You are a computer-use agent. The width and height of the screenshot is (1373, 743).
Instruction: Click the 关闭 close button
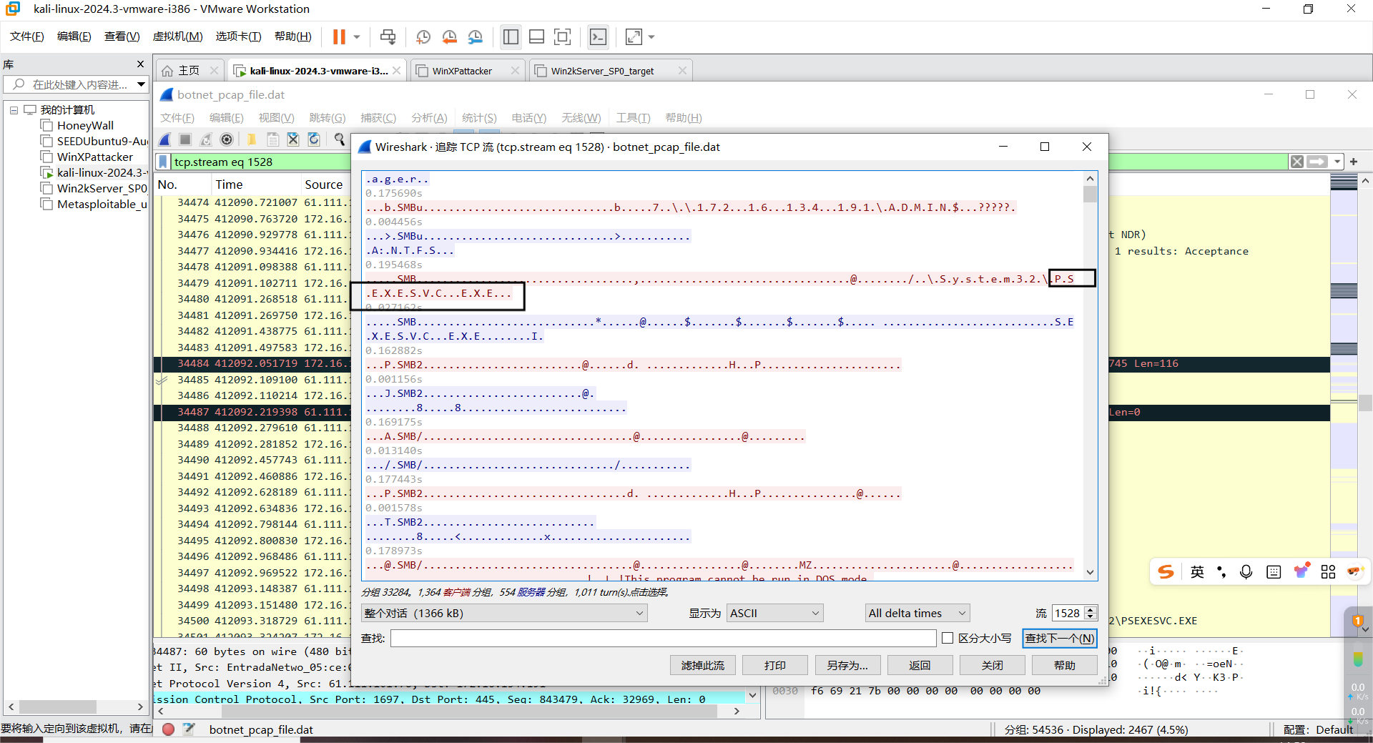click(x=992, y=665)
